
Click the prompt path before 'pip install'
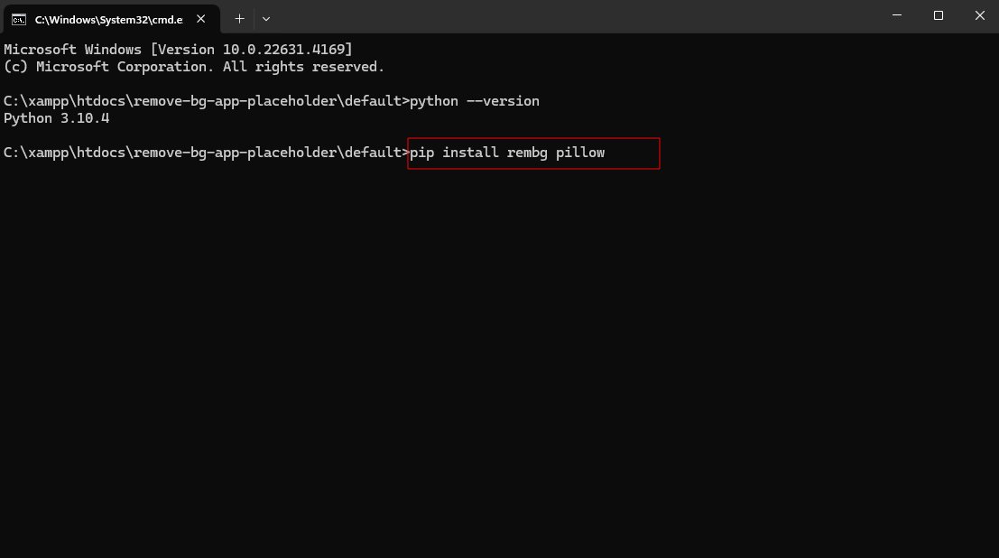(x=206, y=153)
